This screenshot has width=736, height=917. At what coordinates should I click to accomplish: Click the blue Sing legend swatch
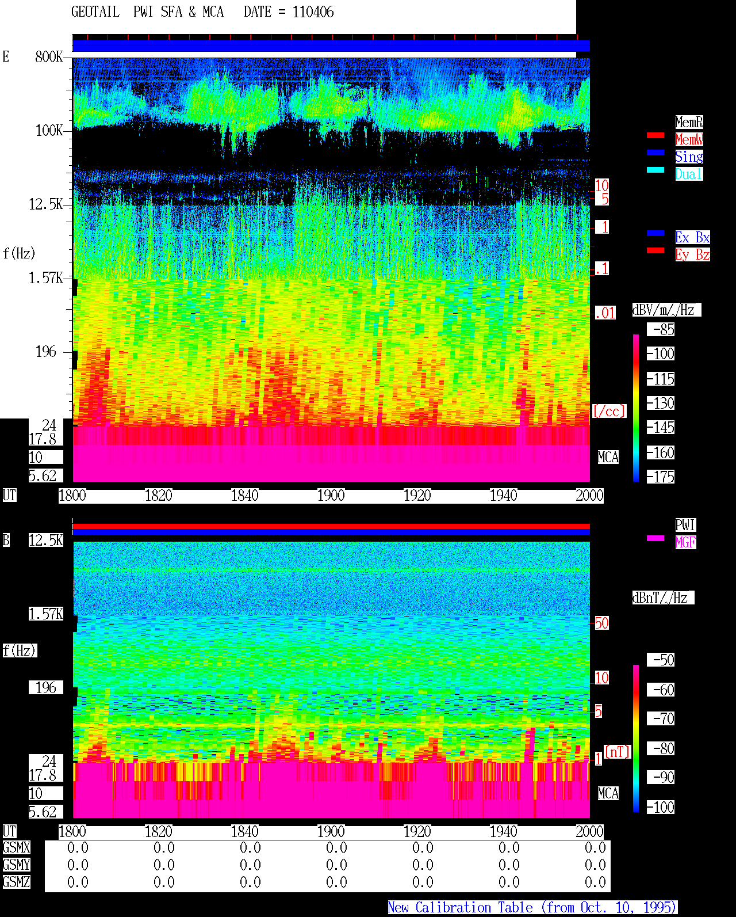(x=655, y=153)
